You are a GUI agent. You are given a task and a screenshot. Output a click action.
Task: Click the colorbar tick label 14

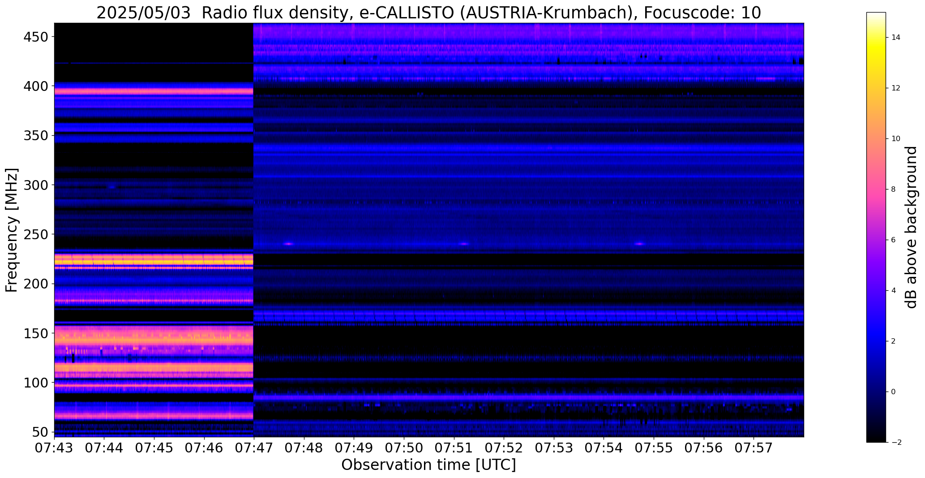point(895,38)
